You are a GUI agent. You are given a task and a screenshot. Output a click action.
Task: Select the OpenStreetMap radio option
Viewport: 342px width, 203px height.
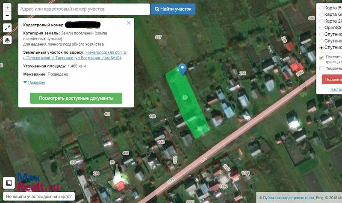coord(321,28)
